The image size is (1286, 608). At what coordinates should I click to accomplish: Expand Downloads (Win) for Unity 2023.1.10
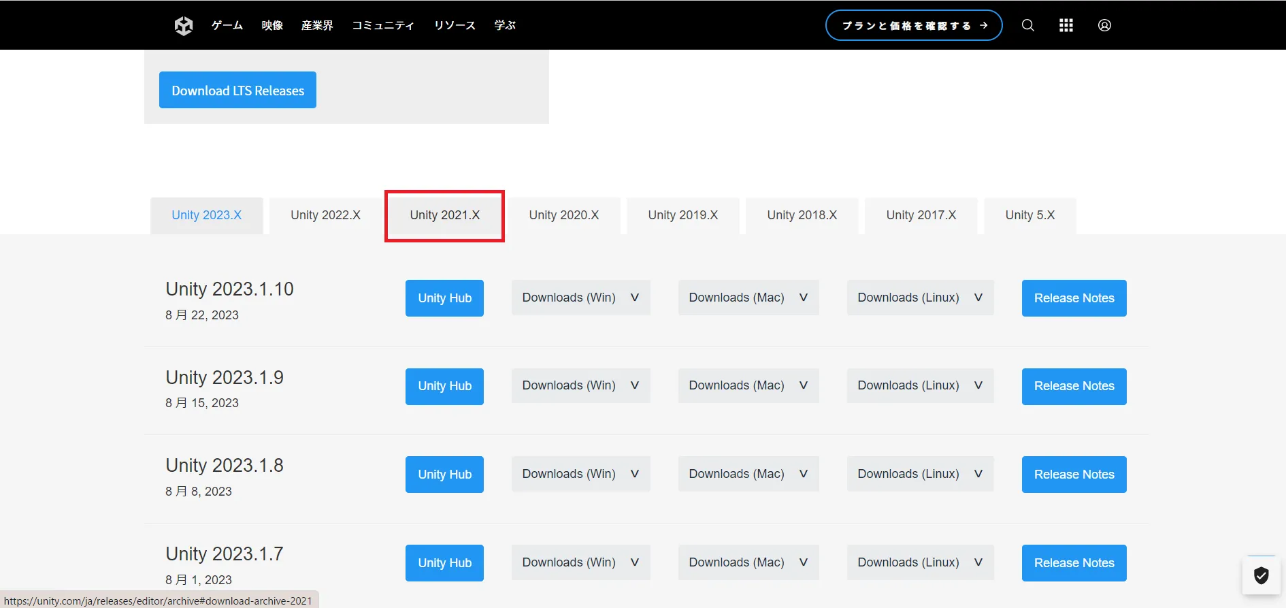click(580, 298)
